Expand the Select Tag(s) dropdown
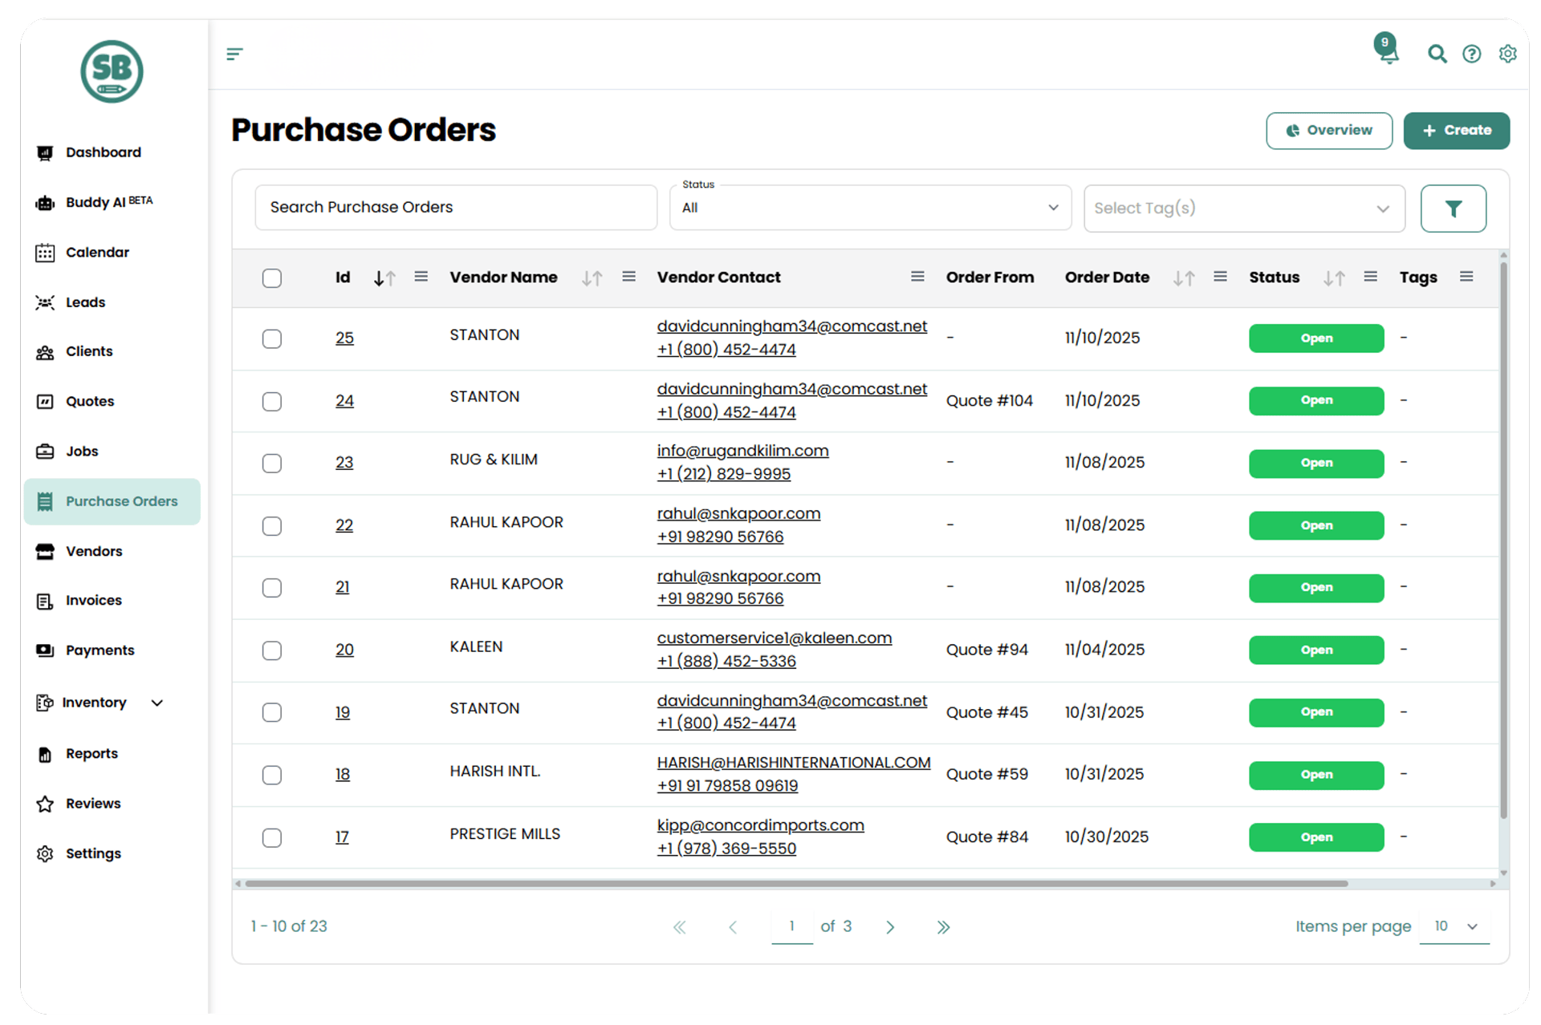 pyautogui.click(x=1243, y=209)
